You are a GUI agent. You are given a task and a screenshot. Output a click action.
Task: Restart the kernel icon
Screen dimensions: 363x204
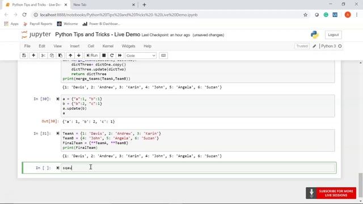(x=112, y=56)
